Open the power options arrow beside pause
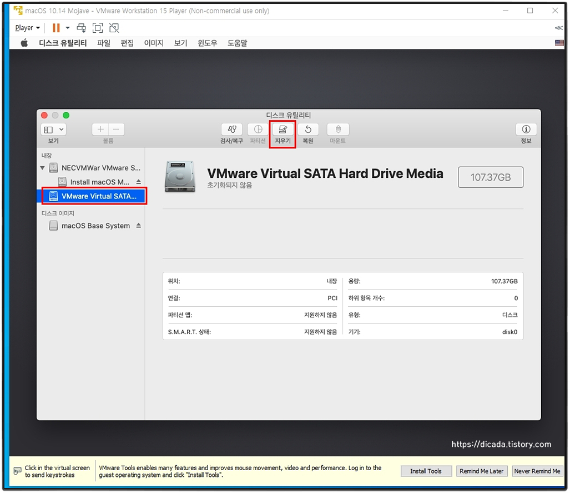The image size is (570, 493). pyautogui.click(x=68, y=28)
